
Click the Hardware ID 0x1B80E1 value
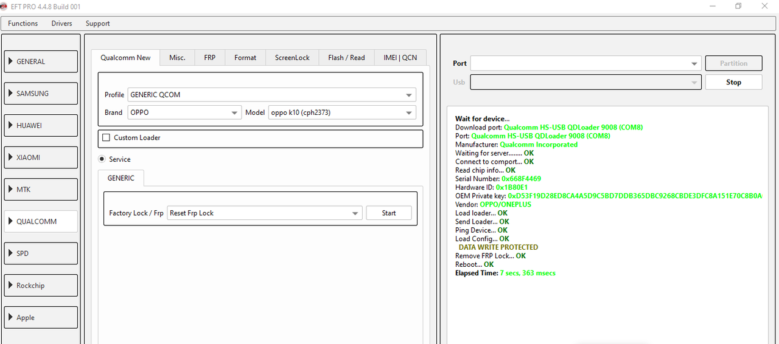(x=512, y=188)
